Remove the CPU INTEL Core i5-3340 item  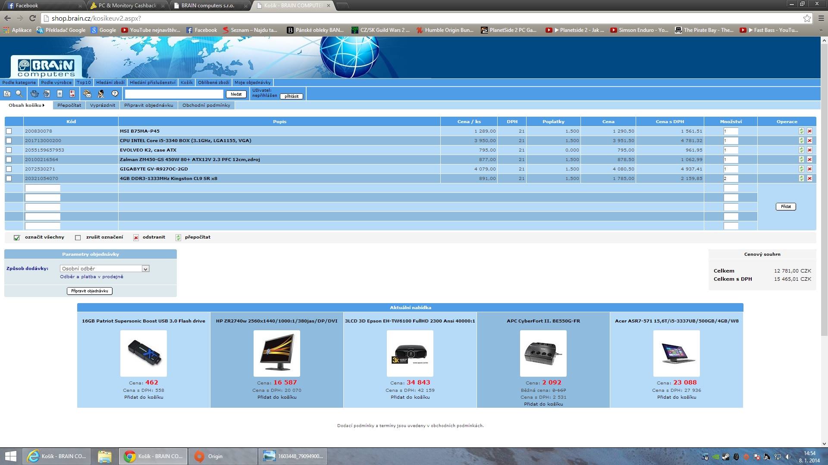[x=809, y=141]
